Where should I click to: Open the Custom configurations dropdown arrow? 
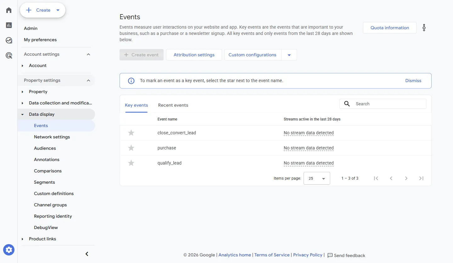click(289, 55)
